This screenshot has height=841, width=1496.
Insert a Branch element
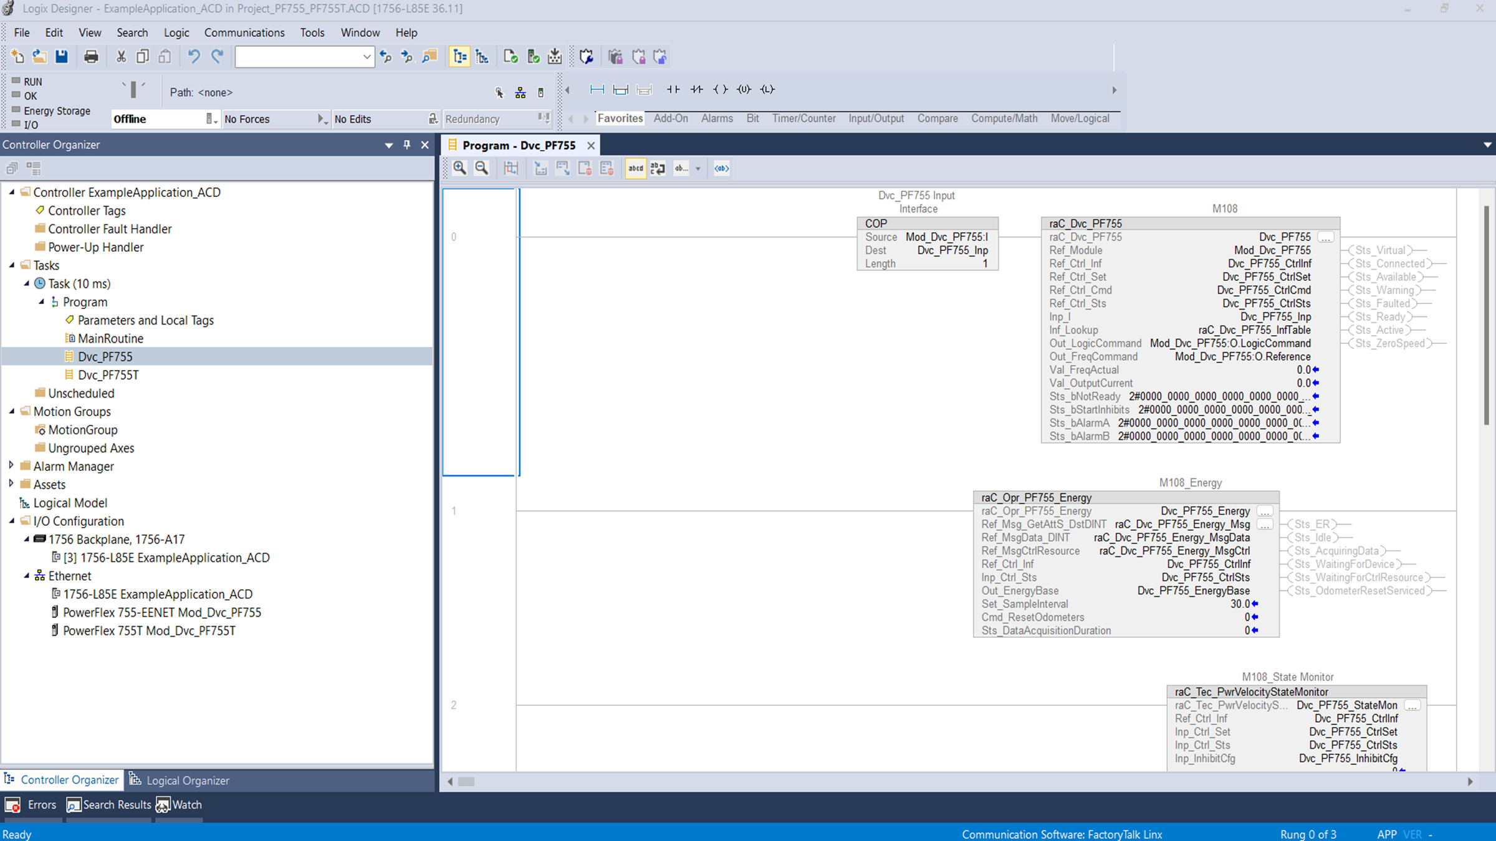coord(620,90)
